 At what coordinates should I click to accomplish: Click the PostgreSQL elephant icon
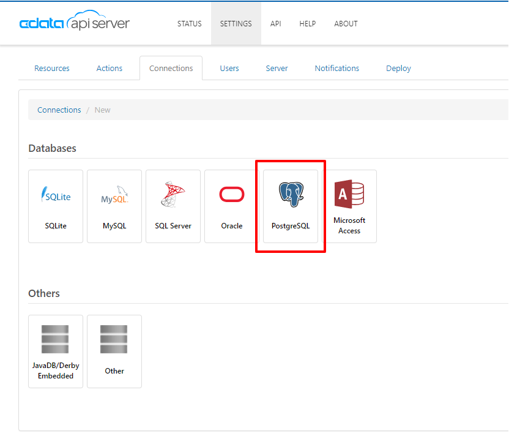(291, 194)
